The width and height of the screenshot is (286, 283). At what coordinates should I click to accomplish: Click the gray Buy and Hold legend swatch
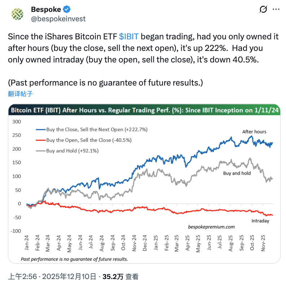[x=40, y=151]
